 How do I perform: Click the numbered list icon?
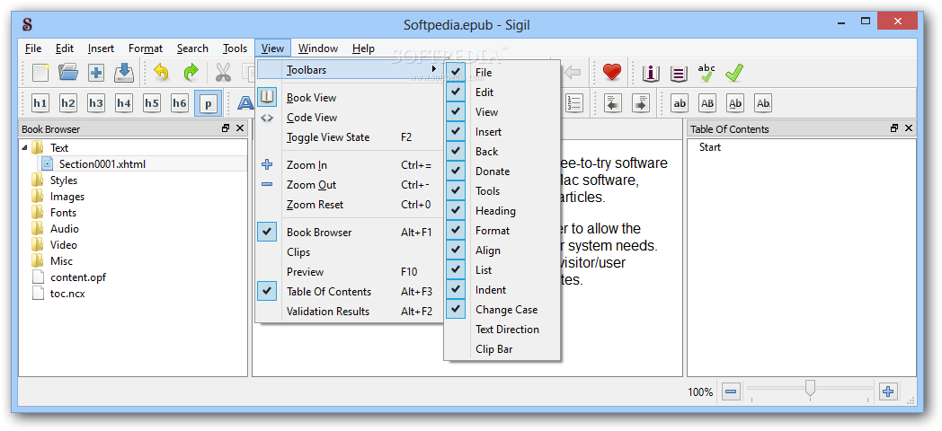point(574,103)
